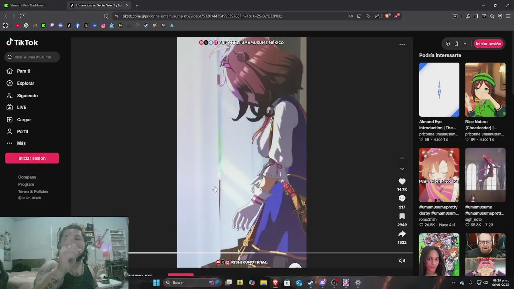Open the romo2fish video thumbnail

point(439,175)
